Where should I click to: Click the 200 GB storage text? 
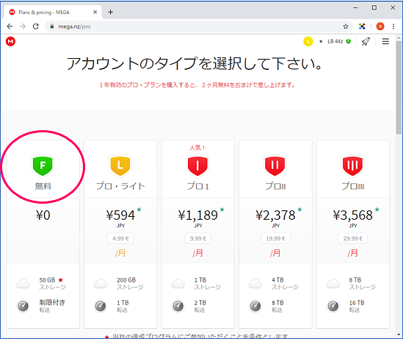pos(126,280)
